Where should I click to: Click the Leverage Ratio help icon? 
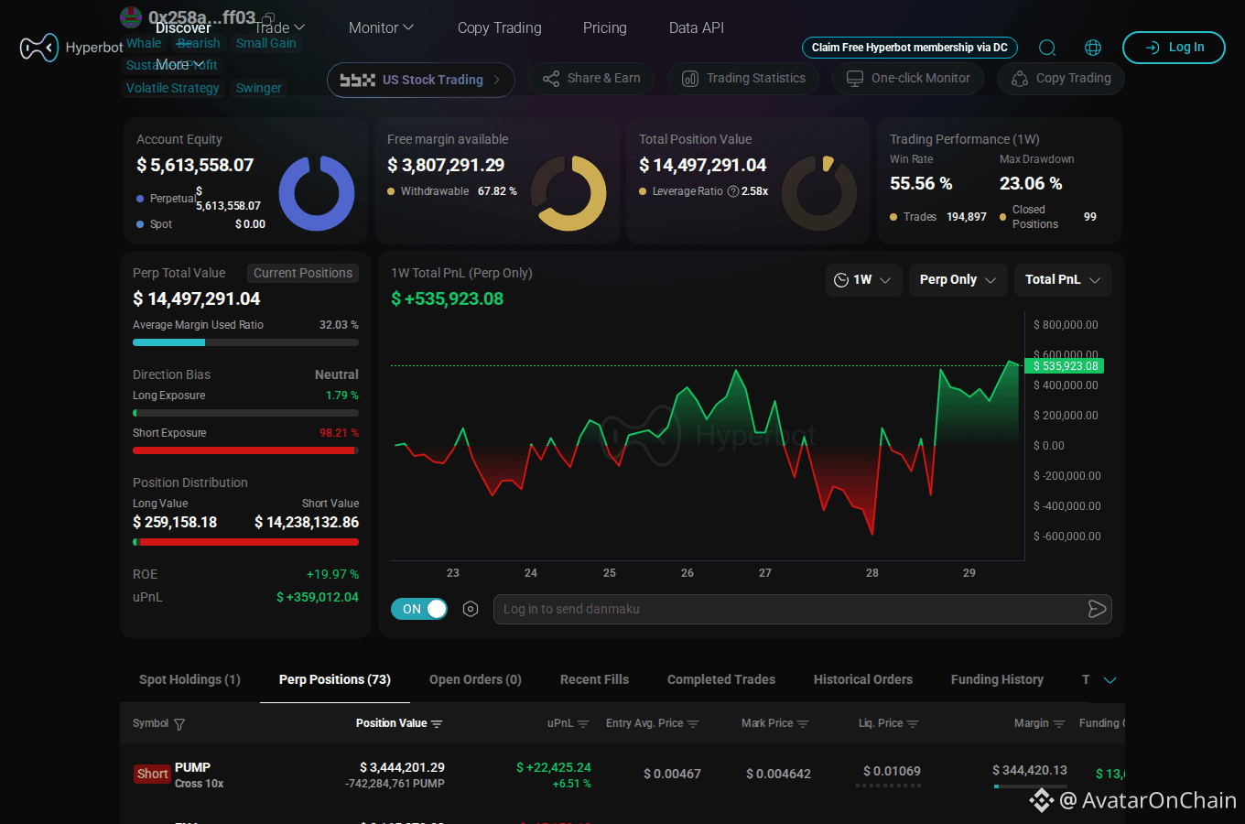pos(733,191)
